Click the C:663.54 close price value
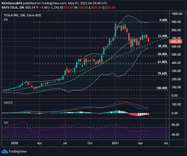 [x=109, y=7]
